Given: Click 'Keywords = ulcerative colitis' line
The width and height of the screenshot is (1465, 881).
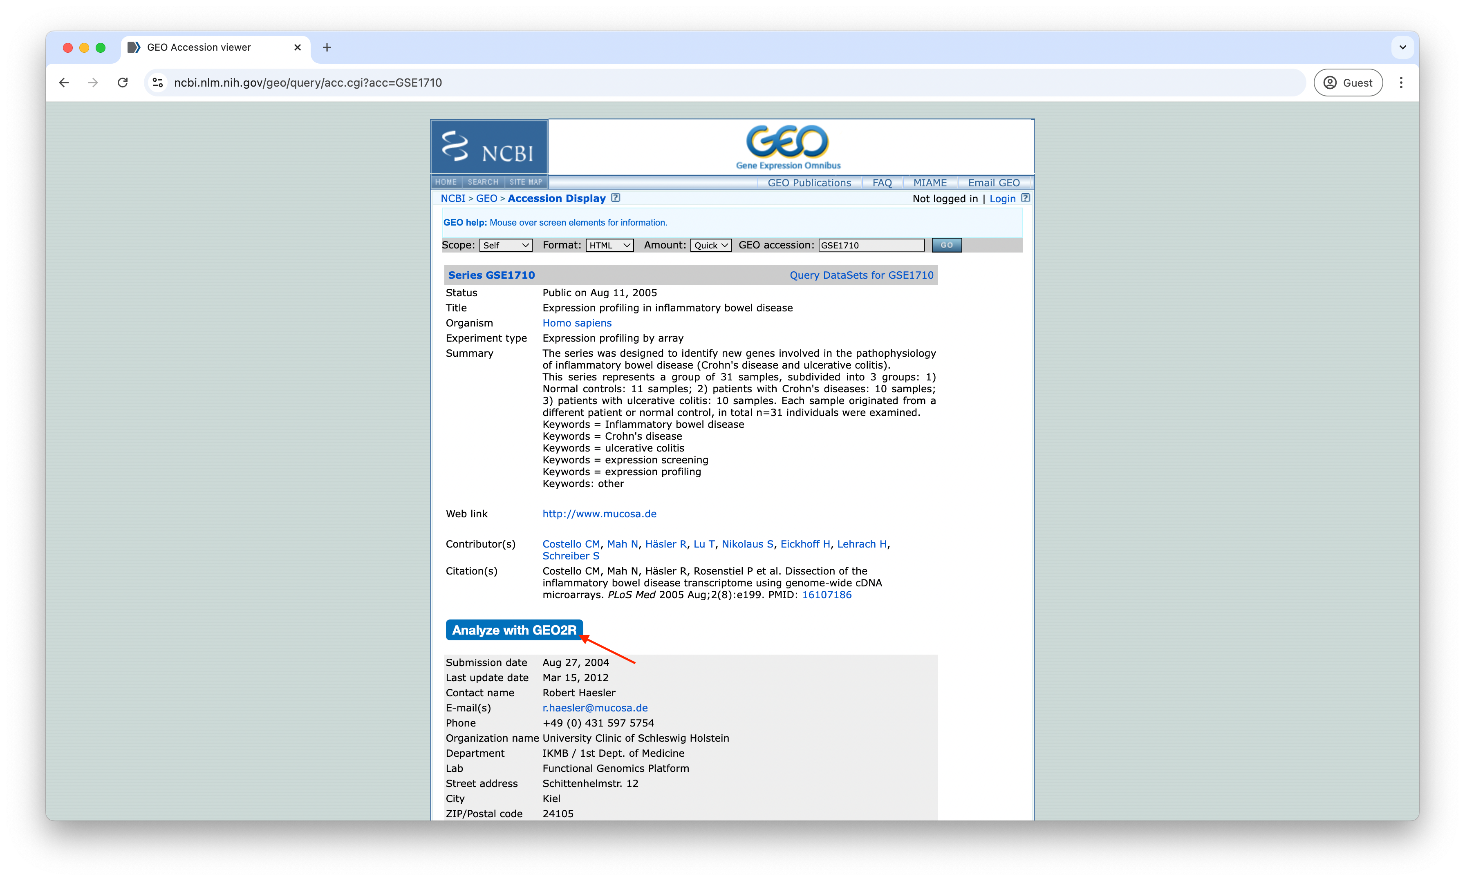Looking at the screenshot, I should (x=613, y=448).
